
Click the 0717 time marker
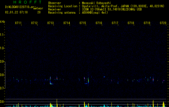pyautogui.click(x=115, y=23)
